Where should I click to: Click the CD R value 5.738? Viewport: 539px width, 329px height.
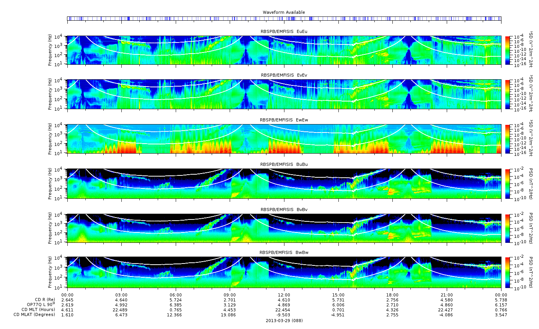[x=501, y=300]
